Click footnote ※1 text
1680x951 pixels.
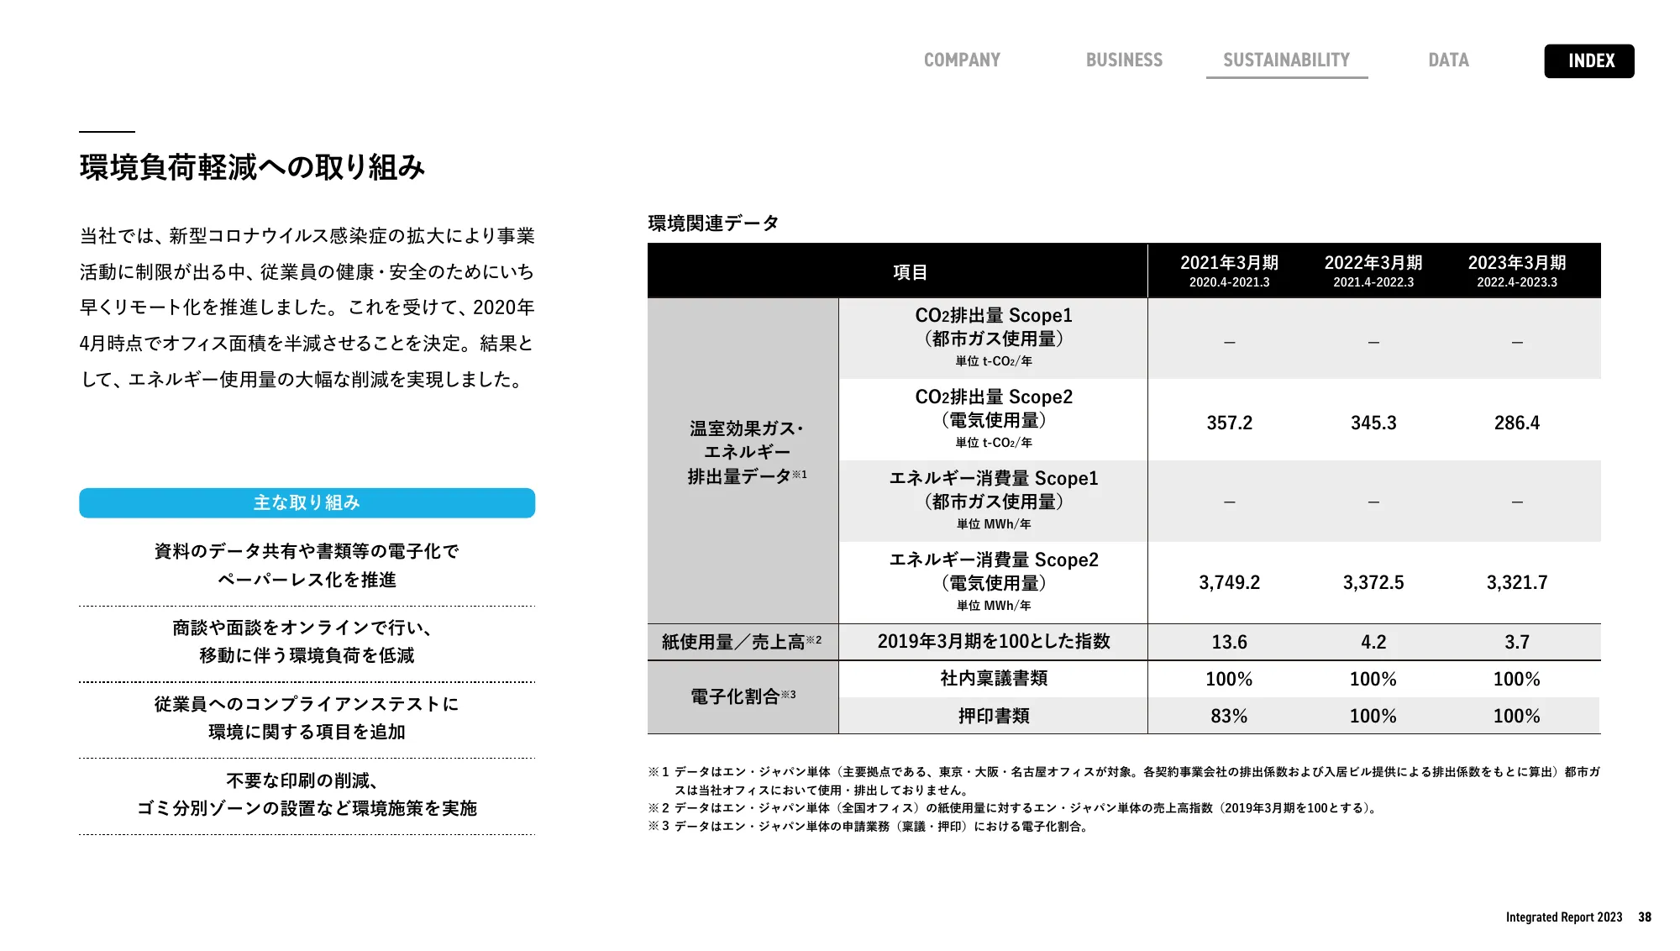[x=1124, y=780]
